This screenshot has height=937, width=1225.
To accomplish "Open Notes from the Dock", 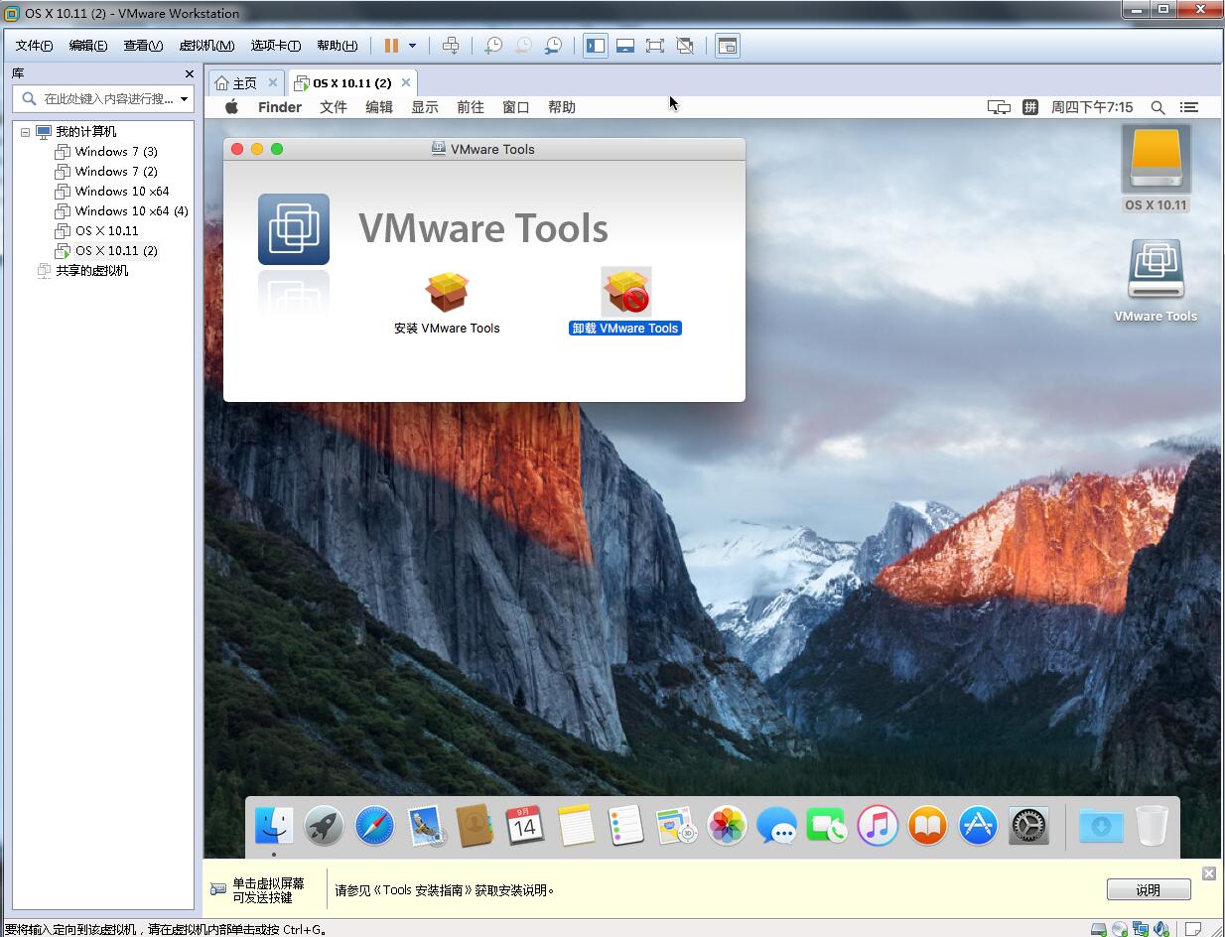I will tap(576, 825).
